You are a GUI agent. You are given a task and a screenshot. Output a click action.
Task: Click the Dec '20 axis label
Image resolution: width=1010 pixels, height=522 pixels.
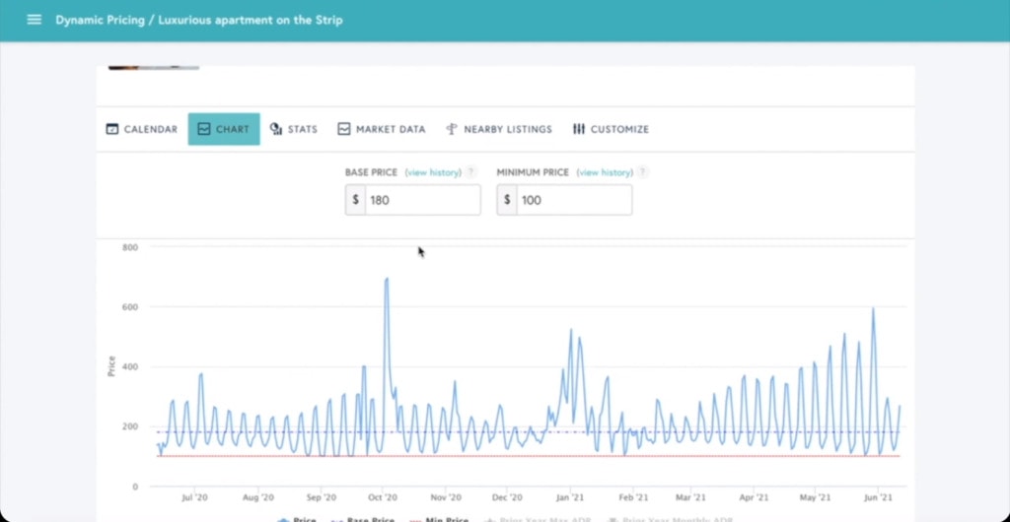pyautogui.click(x=507, y=497)
